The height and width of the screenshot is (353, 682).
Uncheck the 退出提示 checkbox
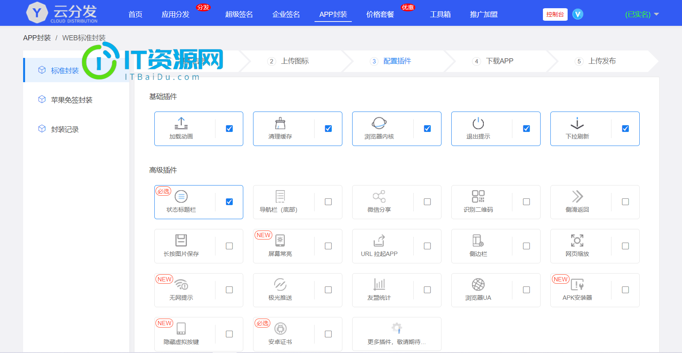point(526,128)
